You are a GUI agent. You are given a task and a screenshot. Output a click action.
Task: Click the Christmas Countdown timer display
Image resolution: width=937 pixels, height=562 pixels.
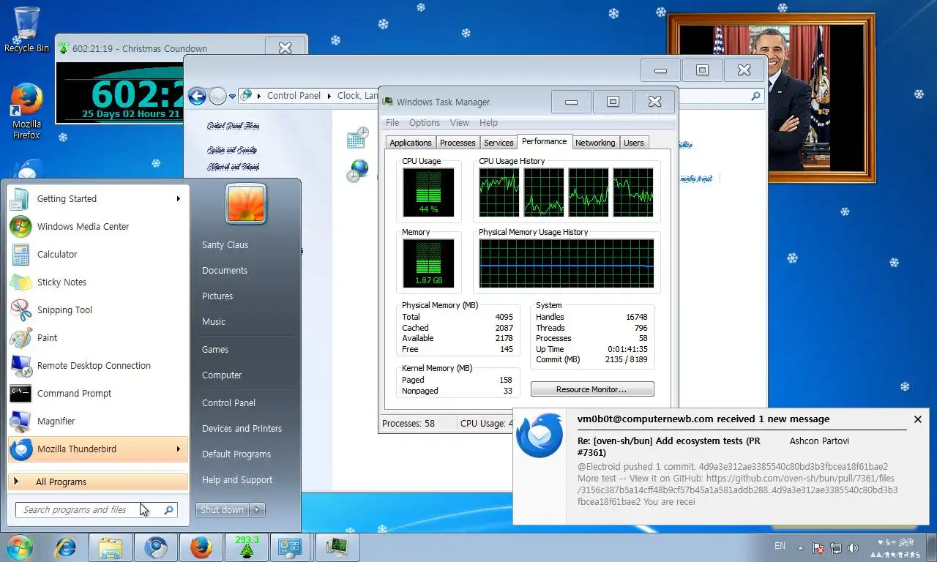(120, 92)
